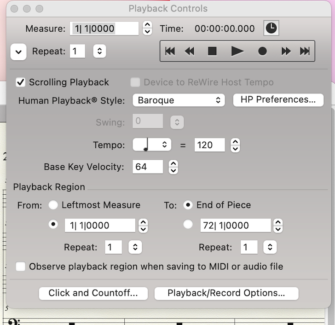Image resolution: width=335 pixels, height=325 pixels.
Task: Open the Human Playback Style Baroque dropdown
Action: [178, 100]
